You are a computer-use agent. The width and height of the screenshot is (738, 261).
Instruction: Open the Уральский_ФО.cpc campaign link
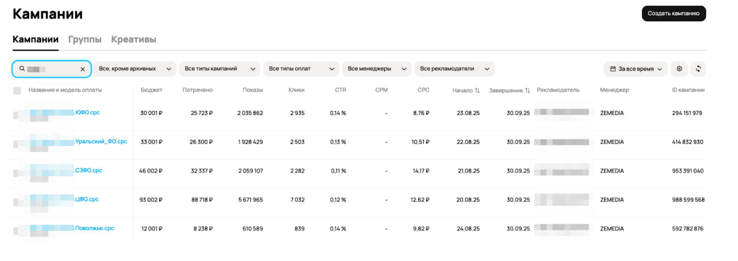(x=101, y=142)
